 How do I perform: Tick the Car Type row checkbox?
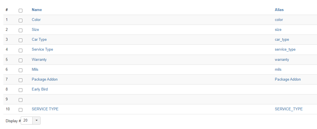click(20, 40)
